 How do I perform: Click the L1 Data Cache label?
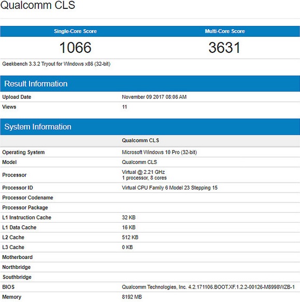(x=19, y=227)
